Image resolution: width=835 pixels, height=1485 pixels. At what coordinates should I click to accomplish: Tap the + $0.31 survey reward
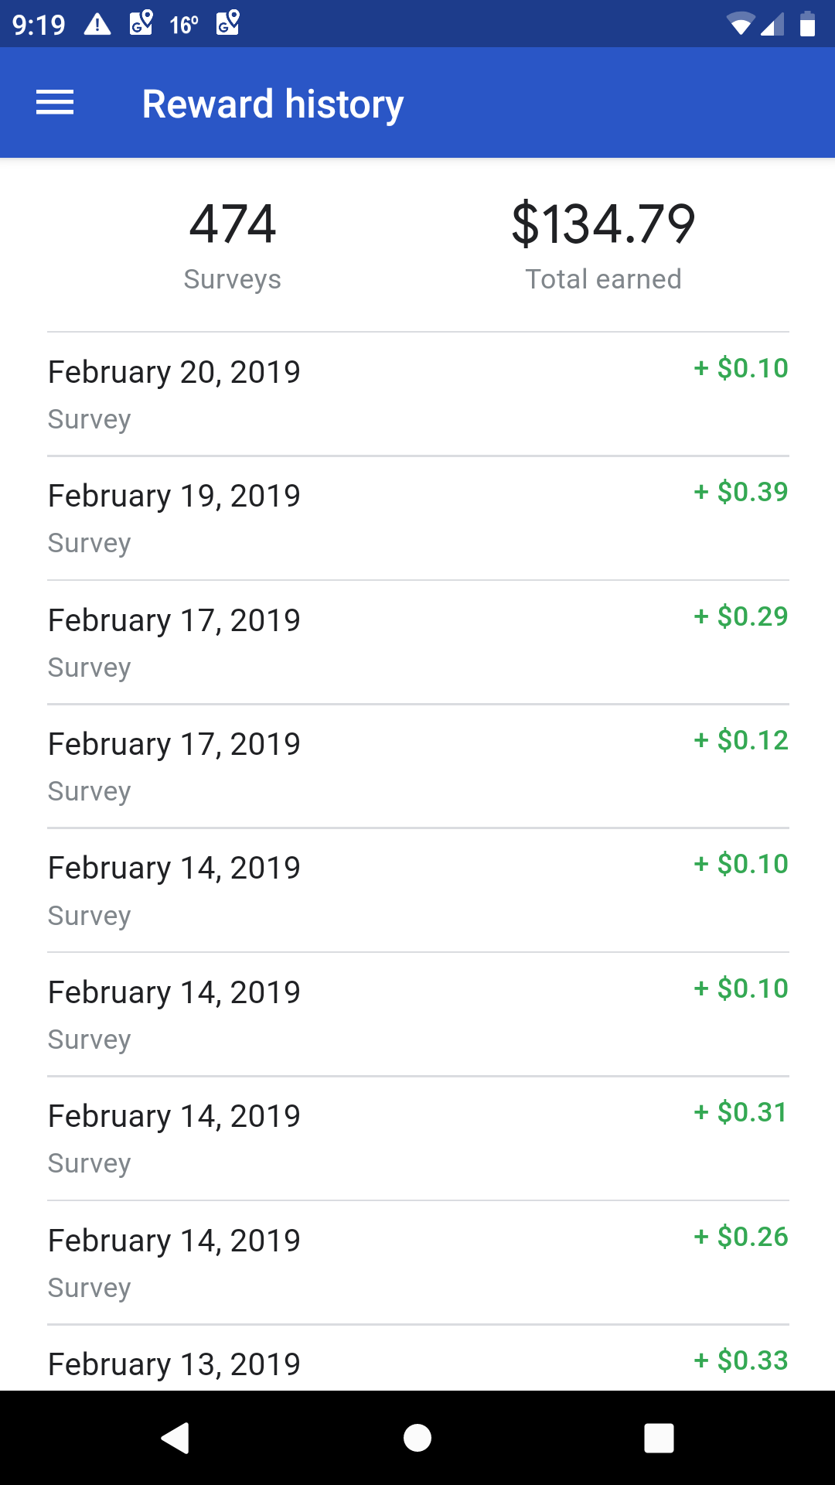[x=741, y=1112]
